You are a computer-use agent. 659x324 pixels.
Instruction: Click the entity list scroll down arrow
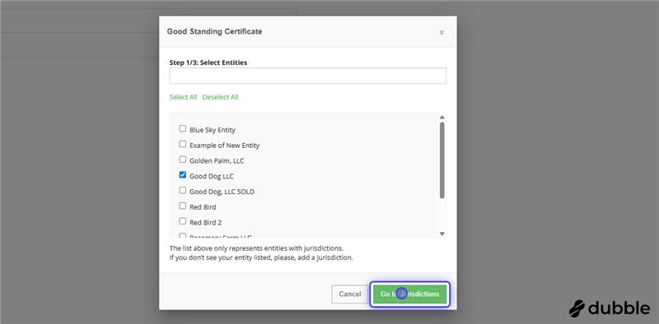442,234
